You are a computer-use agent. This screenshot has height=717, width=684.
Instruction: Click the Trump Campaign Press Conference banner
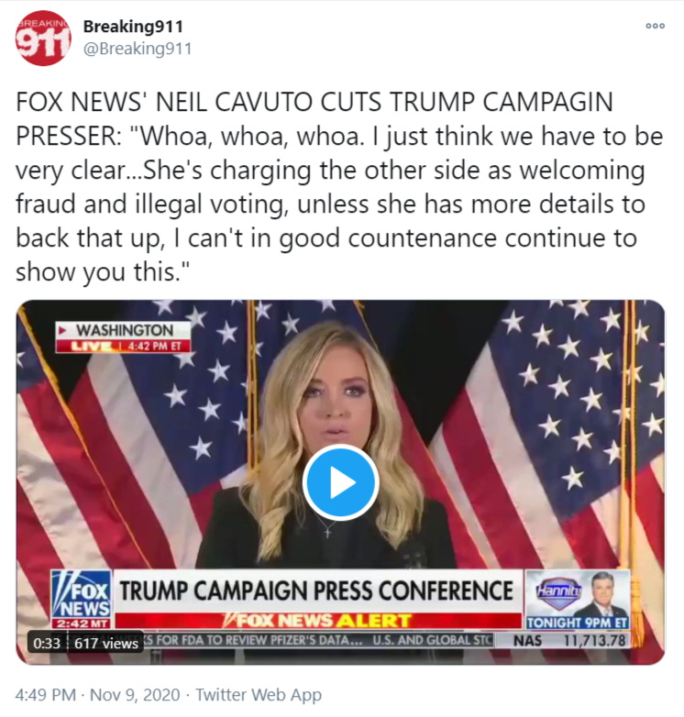click(x=317, y=590)
